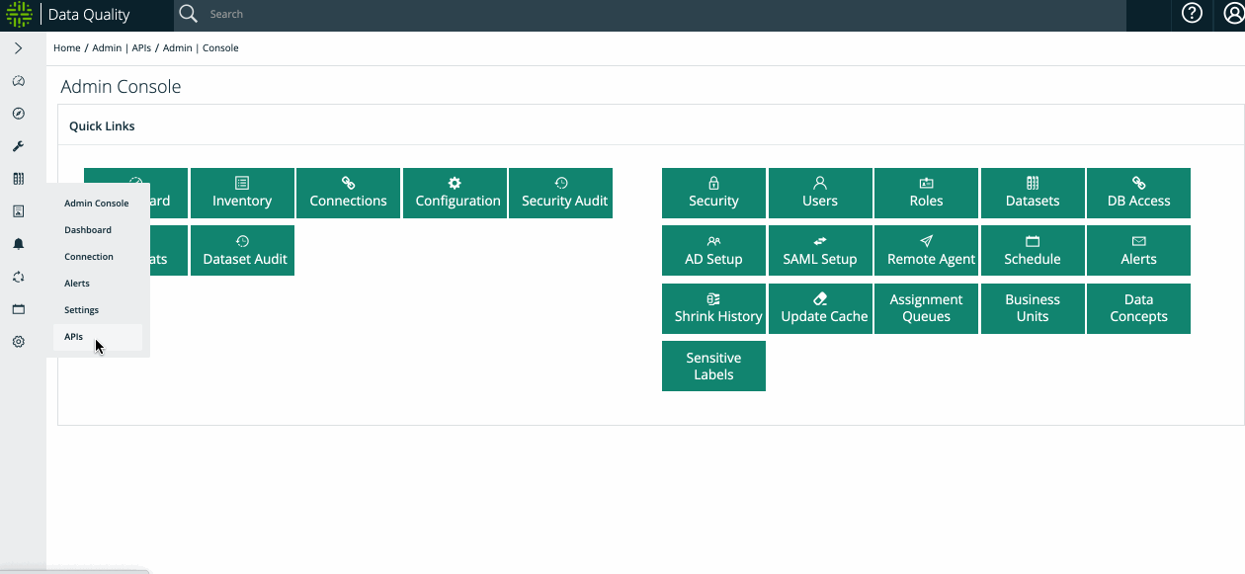Viewport: 1245px width, 574px height.
Task: Click the Sensitive Labels tile
Action: tap(713, 367)
